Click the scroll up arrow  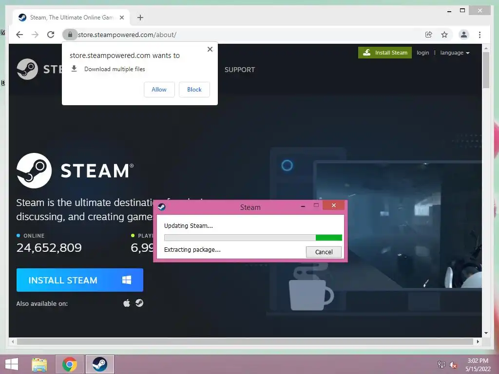coord(486,49)
